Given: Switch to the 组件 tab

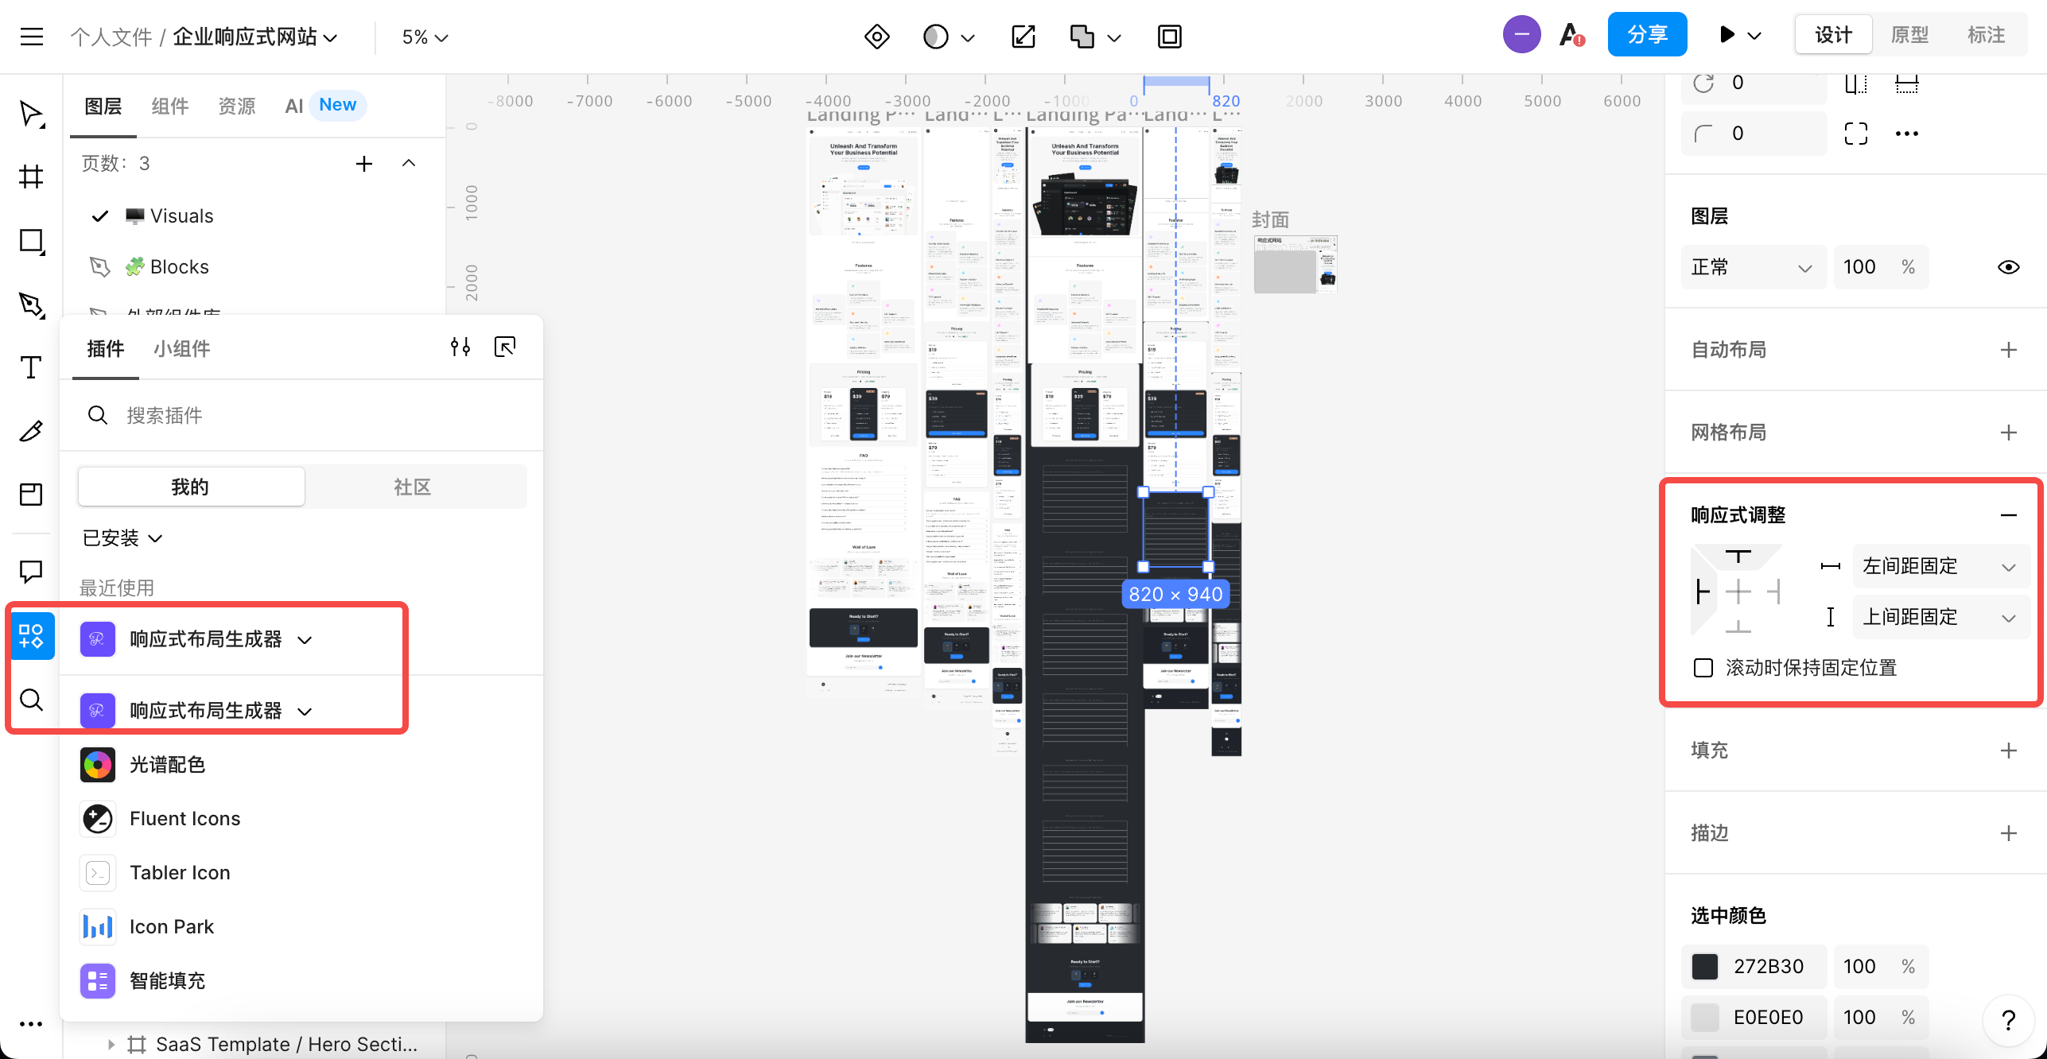Looking at the screenshot, I should (169, 107).
